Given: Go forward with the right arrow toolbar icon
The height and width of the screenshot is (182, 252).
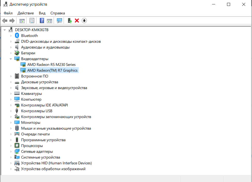Looking at the screenshot, I should click(x=12, y=21).
